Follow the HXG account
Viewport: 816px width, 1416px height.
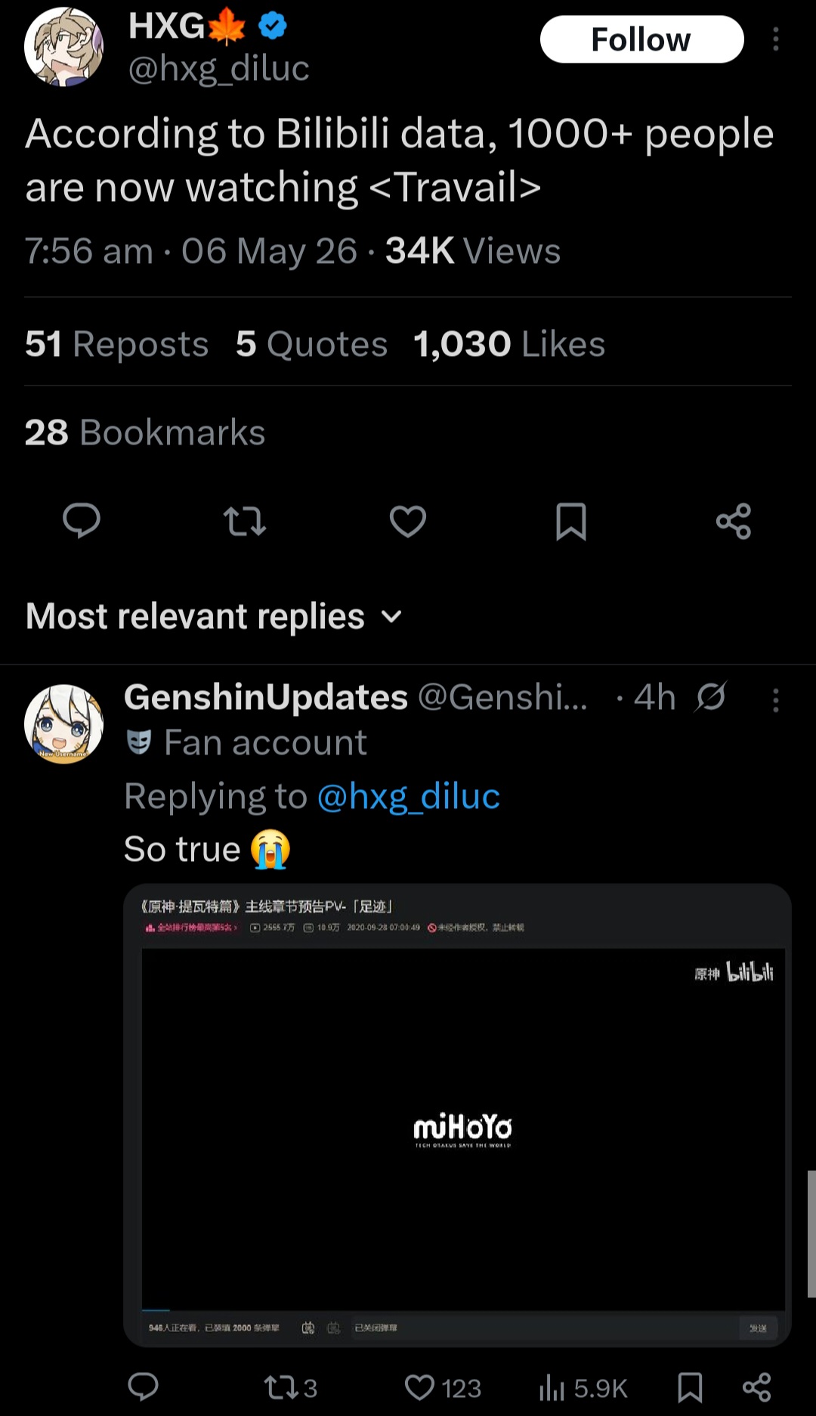point(641,39)
